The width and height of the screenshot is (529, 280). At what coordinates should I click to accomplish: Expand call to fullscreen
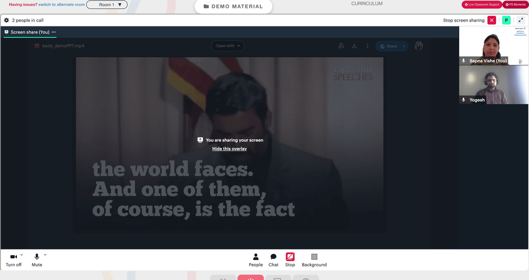tap(521, 20)
